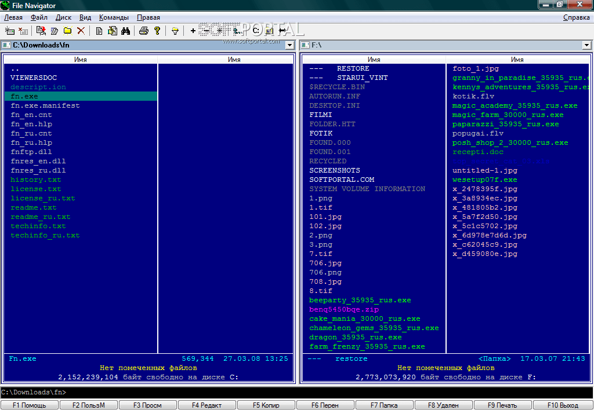Open the Команды menu
The image size is (594, 410).
[114, 17]
